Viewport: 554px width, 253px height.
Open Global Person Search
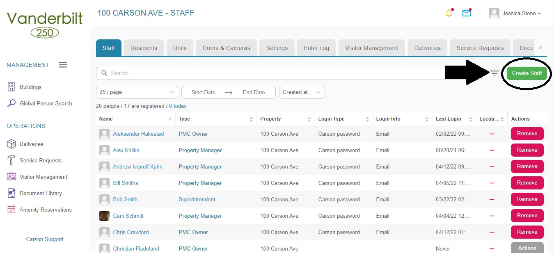45,103
